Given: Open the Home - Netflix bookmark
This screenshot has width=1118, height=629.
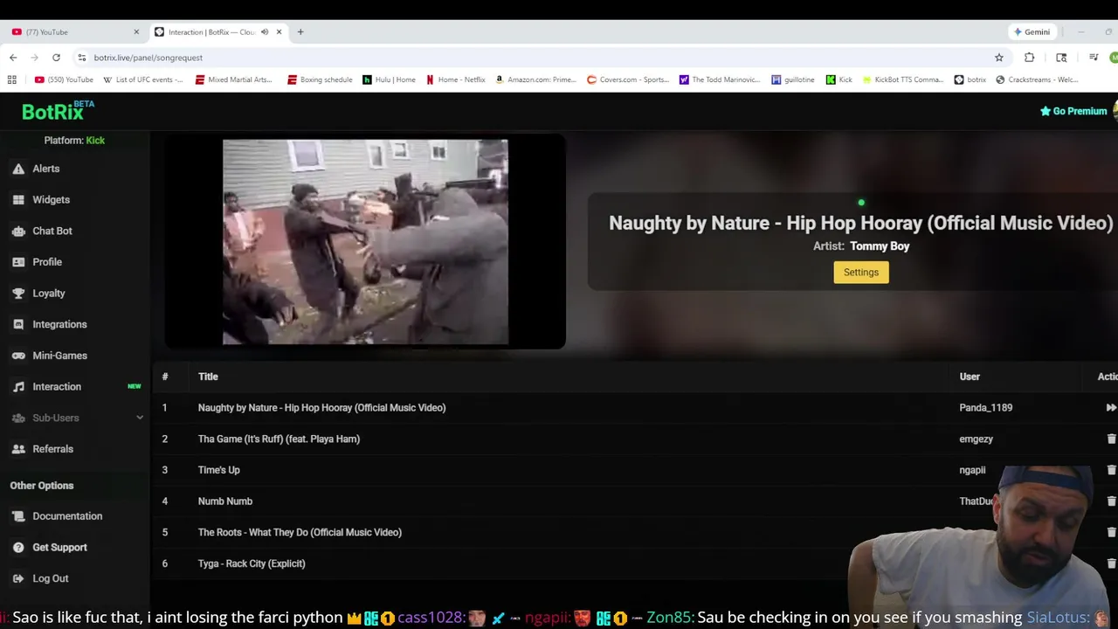Looking at the screenshot, I should click(456, 79).
